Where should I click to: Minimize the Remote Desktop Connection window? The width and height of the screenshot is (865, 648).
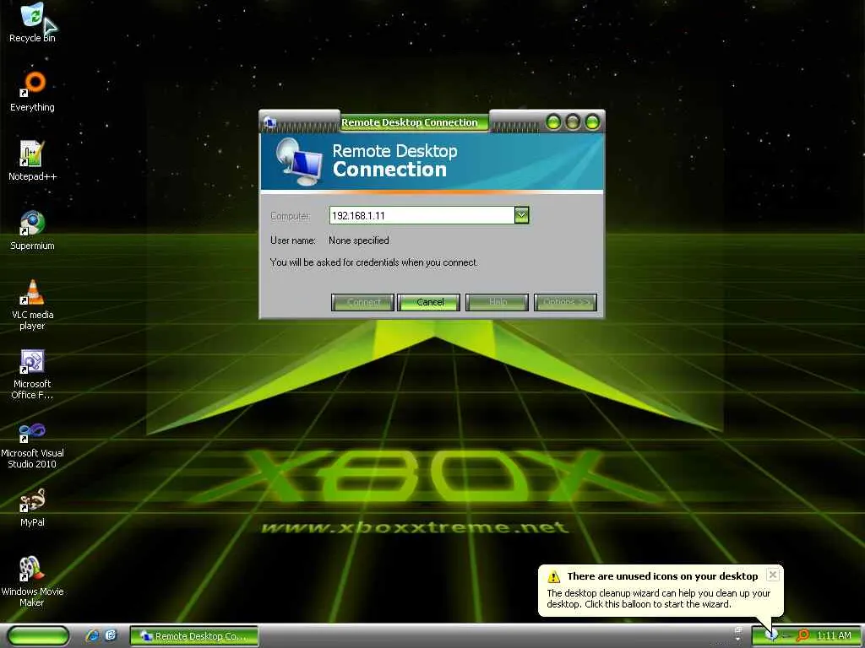pyautogui.click(x=552, y=121)
